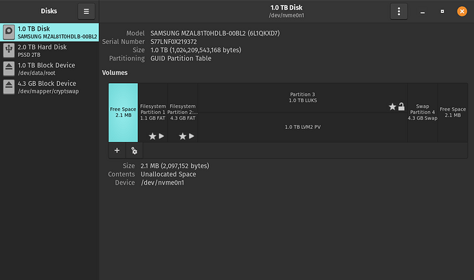Click the star icon on Partition 1
This screenshot has height=280, width=474.
point(153,136)
